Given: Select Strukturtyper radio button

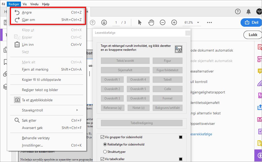Looking at the screenshot, I should pos(105,152).
